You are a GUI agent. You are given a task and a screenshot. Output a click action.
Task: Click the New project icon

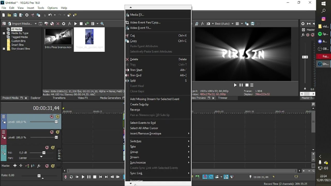point(4,15)
